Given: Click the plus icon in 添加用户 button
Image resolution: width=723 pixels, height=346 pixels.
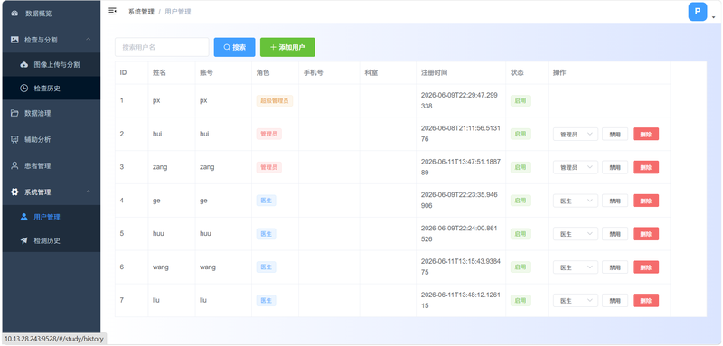Looking at the screenshot, I should pos(273,47).
